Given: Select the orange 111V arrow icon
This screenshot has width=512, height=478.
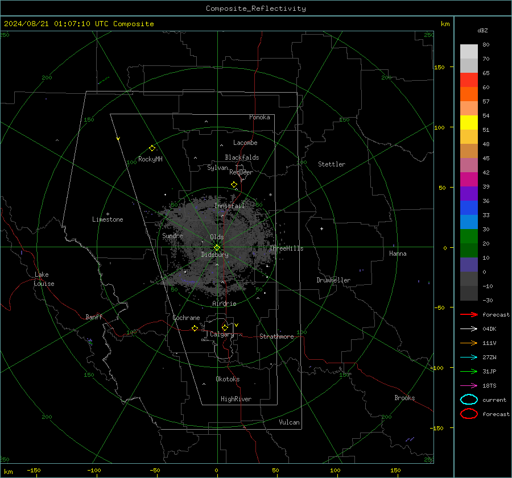Looking at the screenshot, I should 469,343.
